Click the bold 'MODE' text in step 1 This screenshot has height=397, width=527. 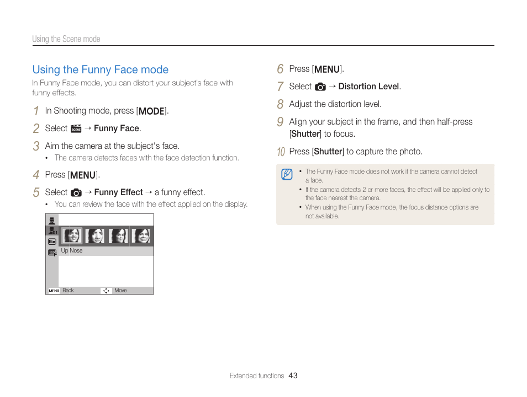[x=151, y=111]
